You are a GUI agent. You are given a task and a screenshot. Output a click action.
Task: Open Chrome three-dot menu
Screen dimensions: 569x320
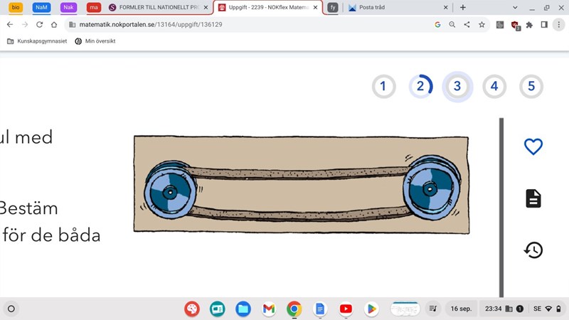[558, 24]
